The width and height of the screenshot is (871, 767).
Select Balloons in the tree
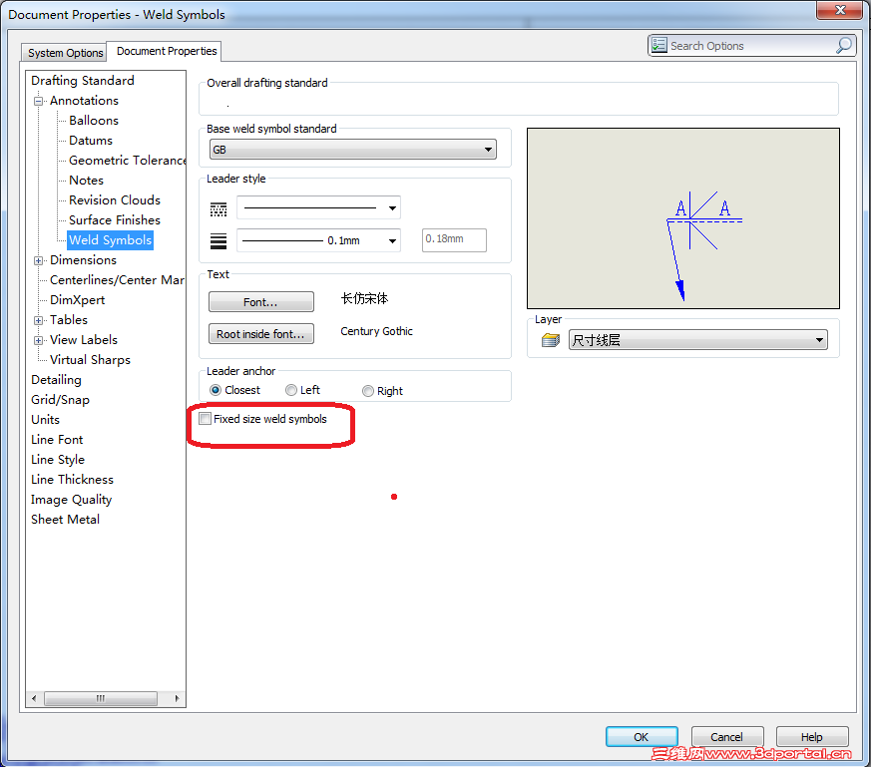click(94, 121)
